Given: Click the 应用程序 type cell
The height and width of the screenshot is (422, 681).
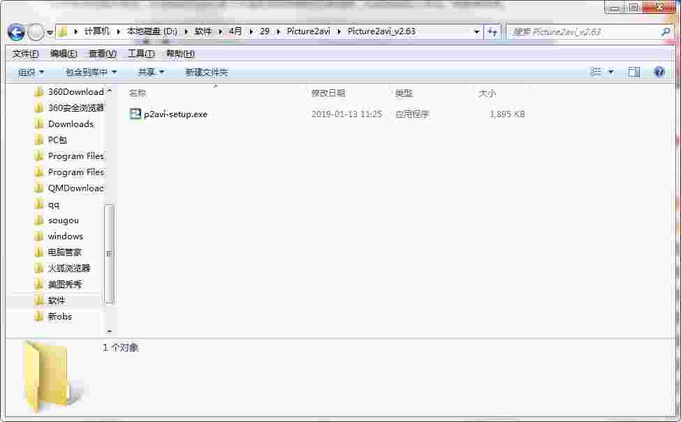Looking at the screenshot, I should click(411, 114).
